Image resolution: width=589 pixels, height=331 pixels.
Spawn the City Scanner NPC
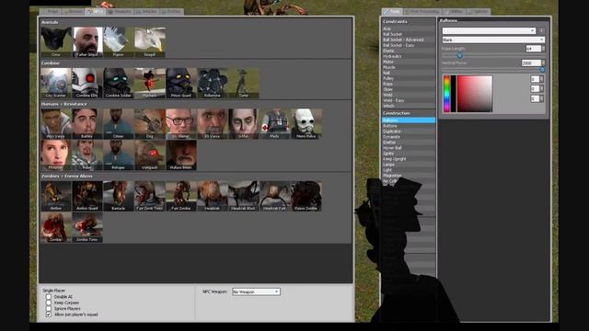pyautogui.click(x=55, y=83)
